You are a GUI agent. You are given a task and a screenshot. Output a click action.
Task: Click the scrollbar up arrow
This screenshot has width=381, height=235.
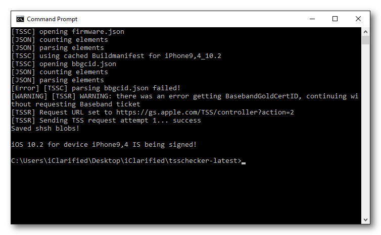click(x=366, y=31)
